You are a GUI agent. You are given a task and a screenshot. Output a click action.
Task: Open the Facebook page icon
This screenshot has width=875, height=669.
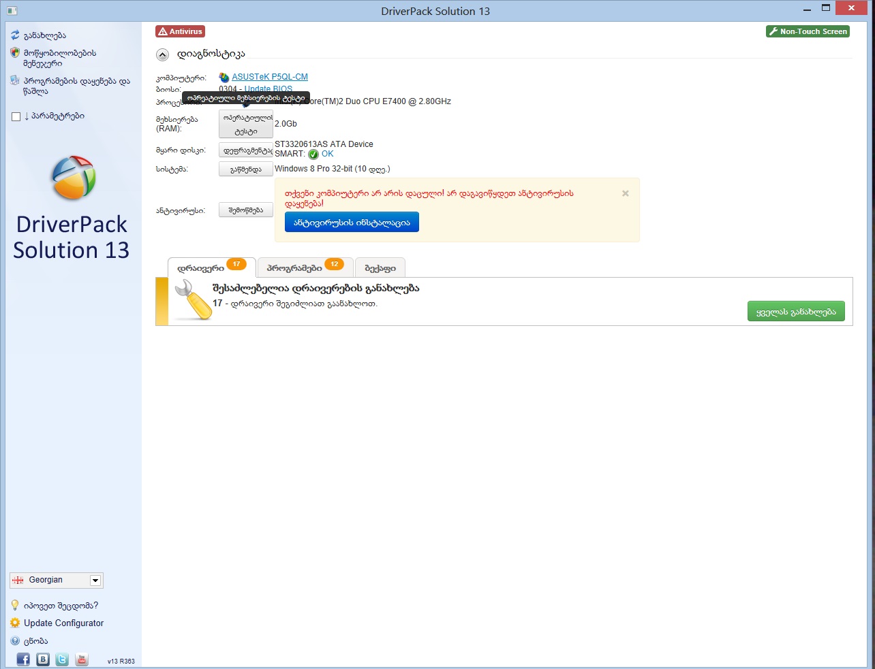pos(23,659)
